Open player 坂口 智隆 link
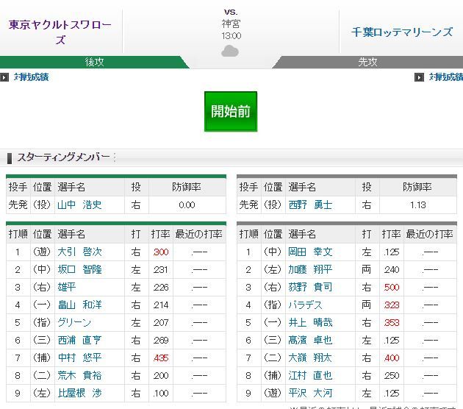The image size is (463, 409). tap(79, 269)
